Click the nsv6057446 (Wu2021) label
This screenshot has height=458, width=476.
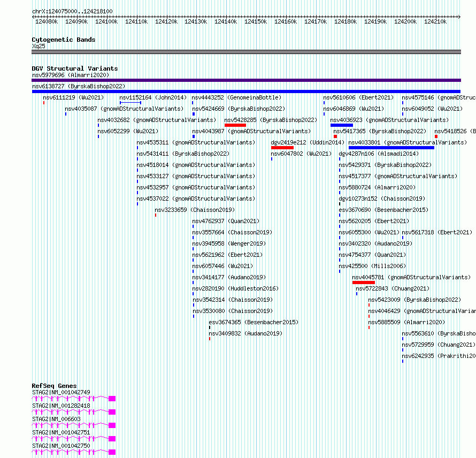point(222,266)
